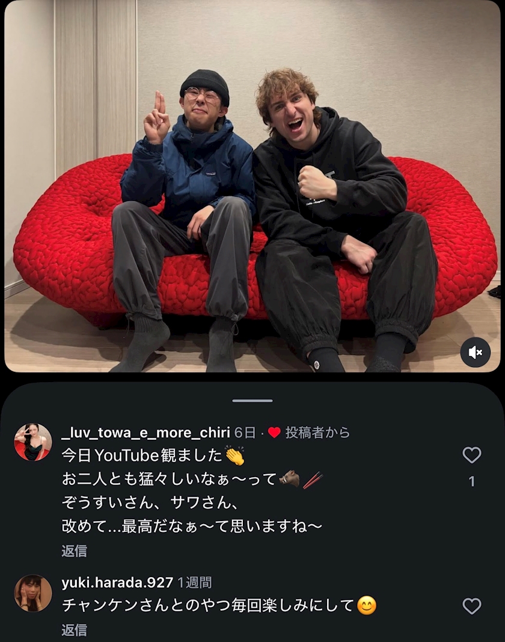This screenshot has width=505, height=642.
Task: Like the comment by yuki.harada.927
Action: click(x=471, y=606)
